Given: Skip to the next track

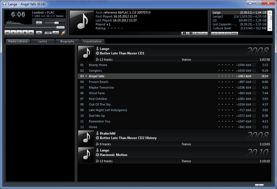Looking at the screenshot, I should point(31,32).
